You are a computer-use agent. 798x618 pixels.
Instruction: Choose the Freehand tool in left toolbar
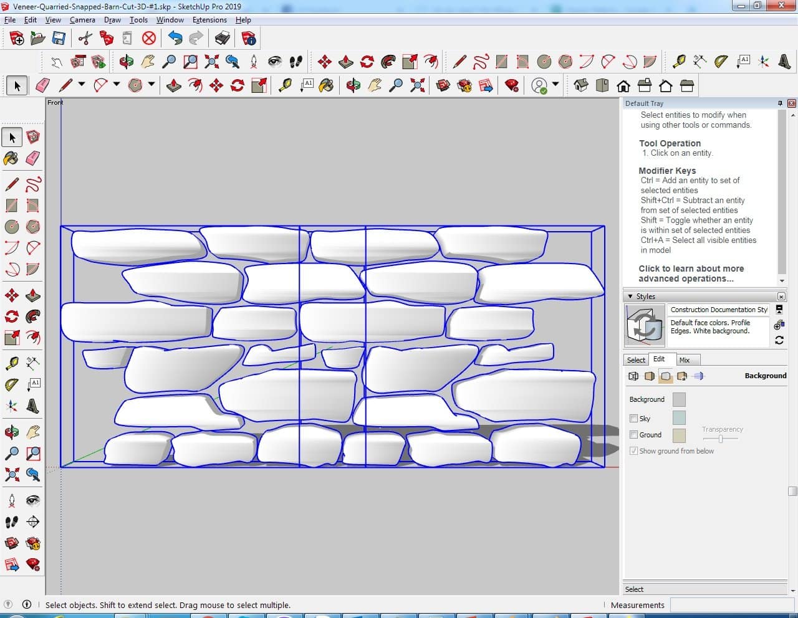point(33,184)
